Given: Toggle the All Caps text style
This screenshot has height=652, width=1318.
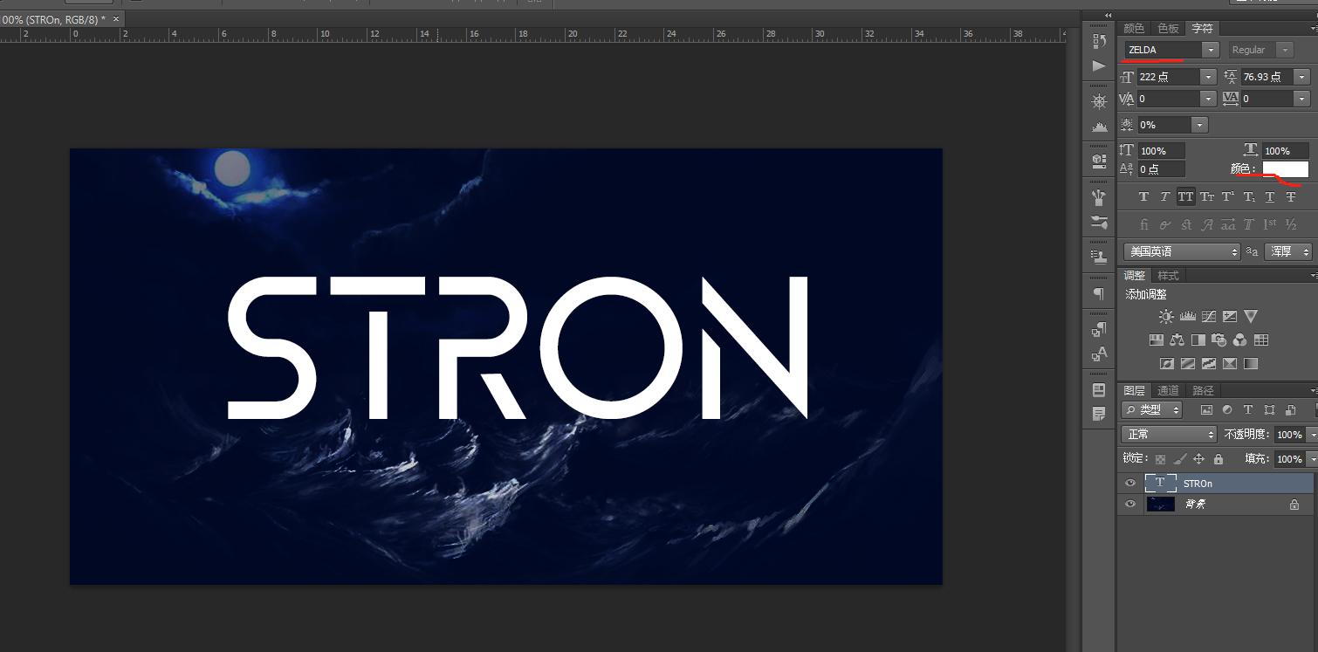Looking at the screenshot, I should point(1185,197).
